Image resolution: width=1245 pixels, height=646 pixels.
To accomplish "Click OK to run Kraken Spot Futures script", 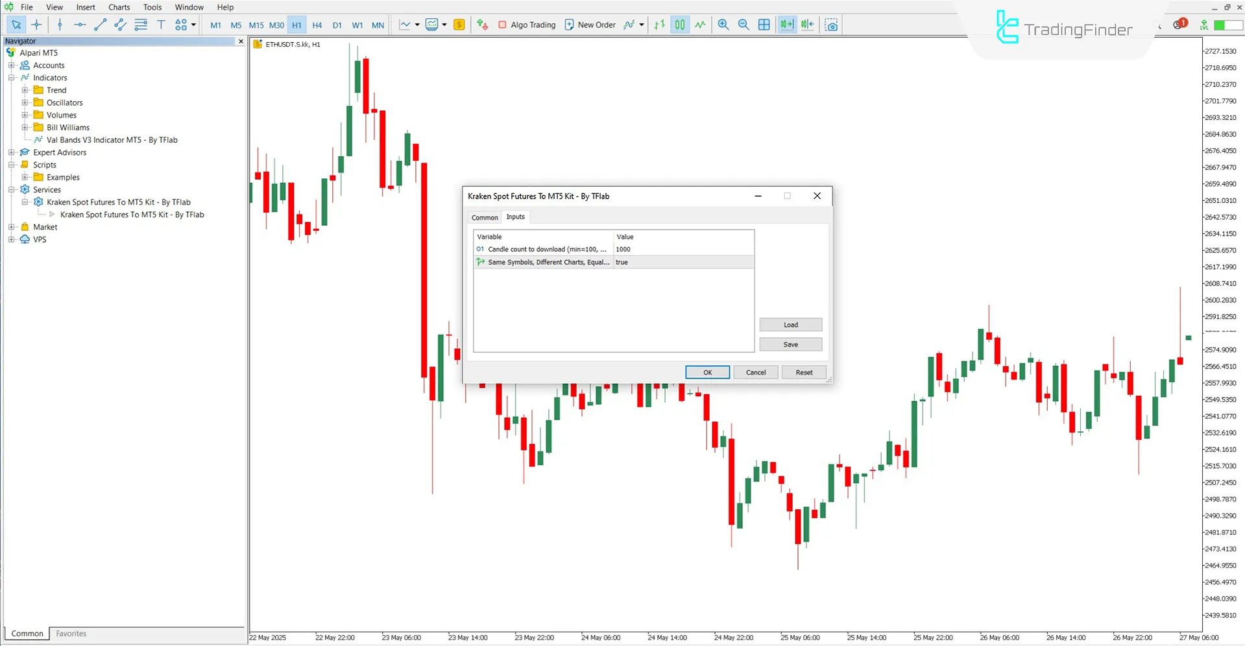I will point(707,372).
